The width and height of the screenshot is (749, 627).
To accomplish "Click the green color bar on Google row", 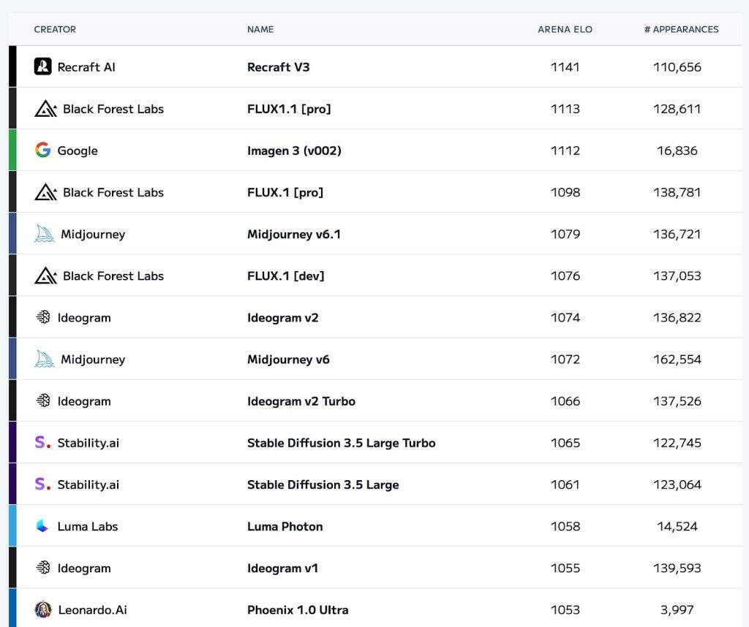I will [x=12, y=150].
